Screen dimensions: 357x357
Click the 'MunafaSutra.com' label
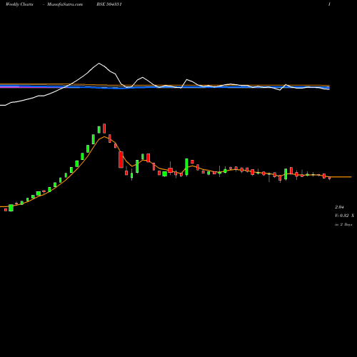(65, 4)
